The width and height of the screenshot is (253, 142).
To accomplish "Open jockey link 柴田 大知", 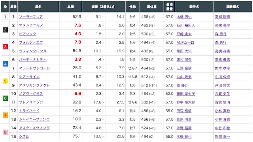I will (x=184, y=51).
